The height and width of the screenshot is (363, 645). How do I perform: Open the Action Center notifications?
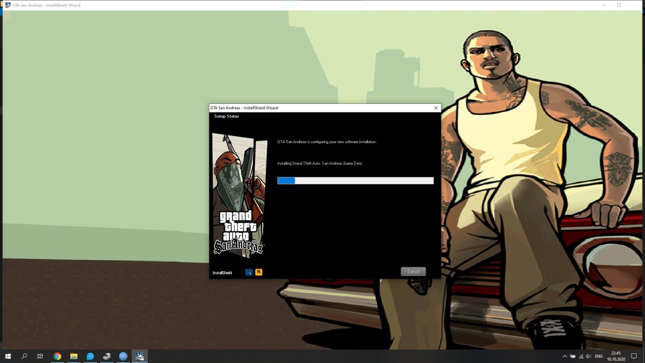tap(634, 356)
